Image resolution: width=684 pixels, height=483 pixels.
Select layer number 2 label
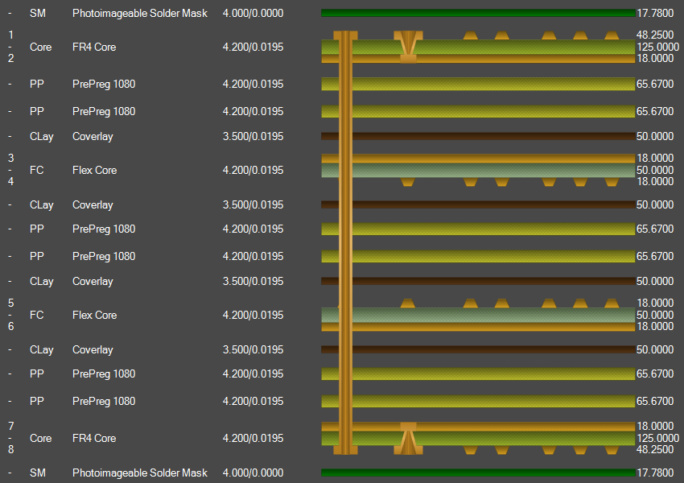[11, 59]
